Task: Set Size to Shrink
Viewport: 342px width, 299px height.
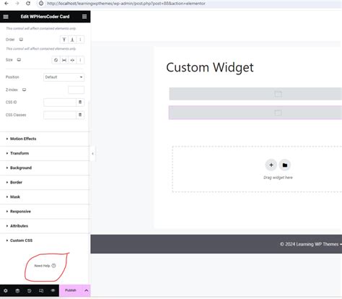Action: 72,60
